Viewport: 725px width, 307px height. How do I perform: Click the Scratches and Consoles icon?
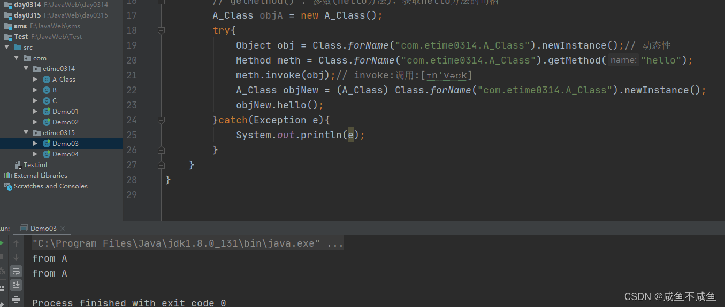click(x=8, y=186)
